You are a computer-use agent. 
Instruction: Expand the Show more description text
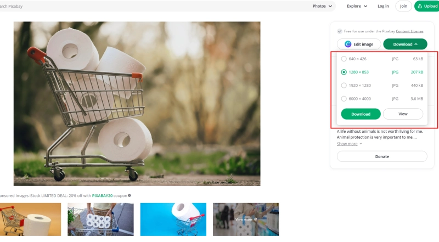pyautogui.click(x=349, y=144)
